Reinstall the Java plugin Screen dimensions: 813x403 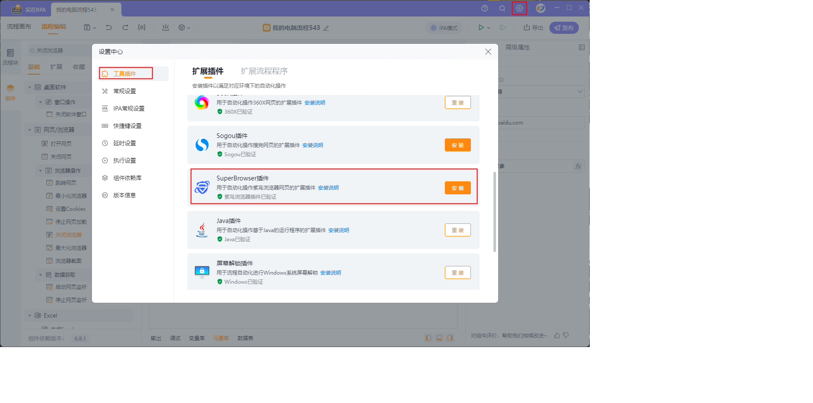click(x=457, y=230)
